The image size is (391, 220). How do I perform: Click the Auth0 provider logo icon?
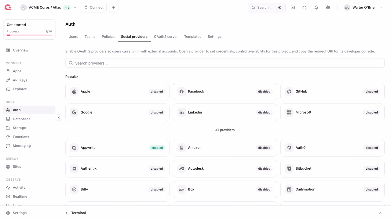point(289,148)
